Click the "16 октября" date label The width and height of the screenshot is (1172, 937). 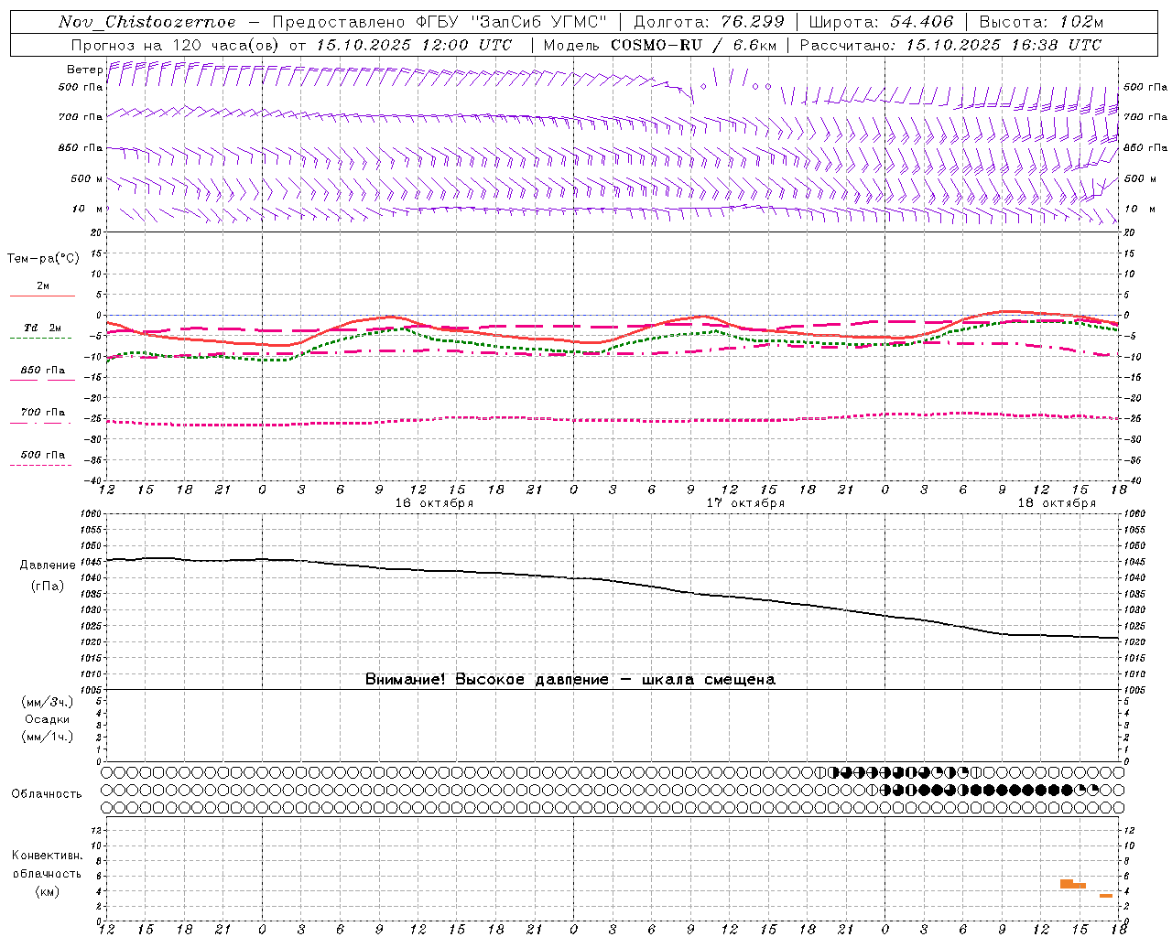tap(434, 503)
